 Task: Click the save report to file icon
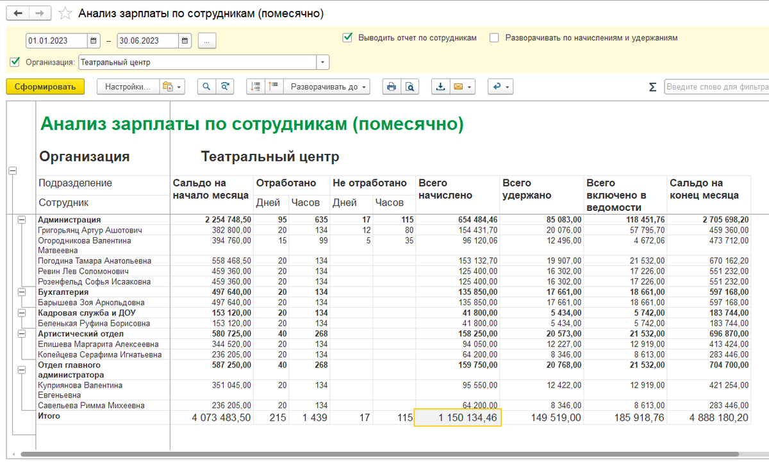click(x=440, y=87)
